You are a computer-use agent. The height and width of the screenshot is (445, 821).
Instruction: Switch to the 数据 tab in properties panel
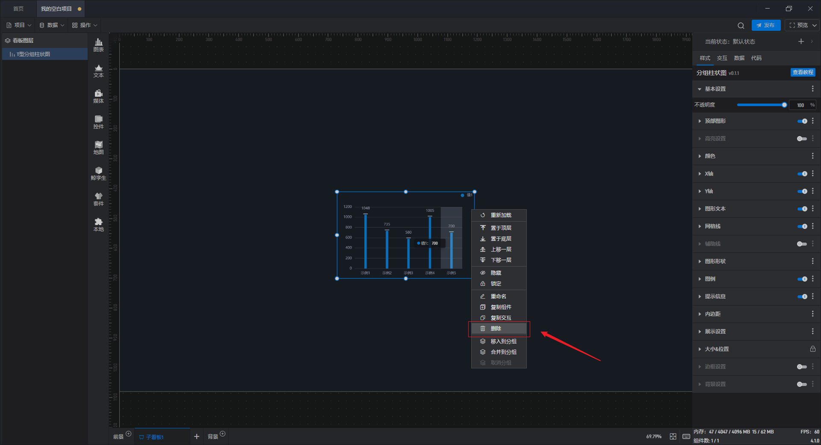tap(739, 58)
